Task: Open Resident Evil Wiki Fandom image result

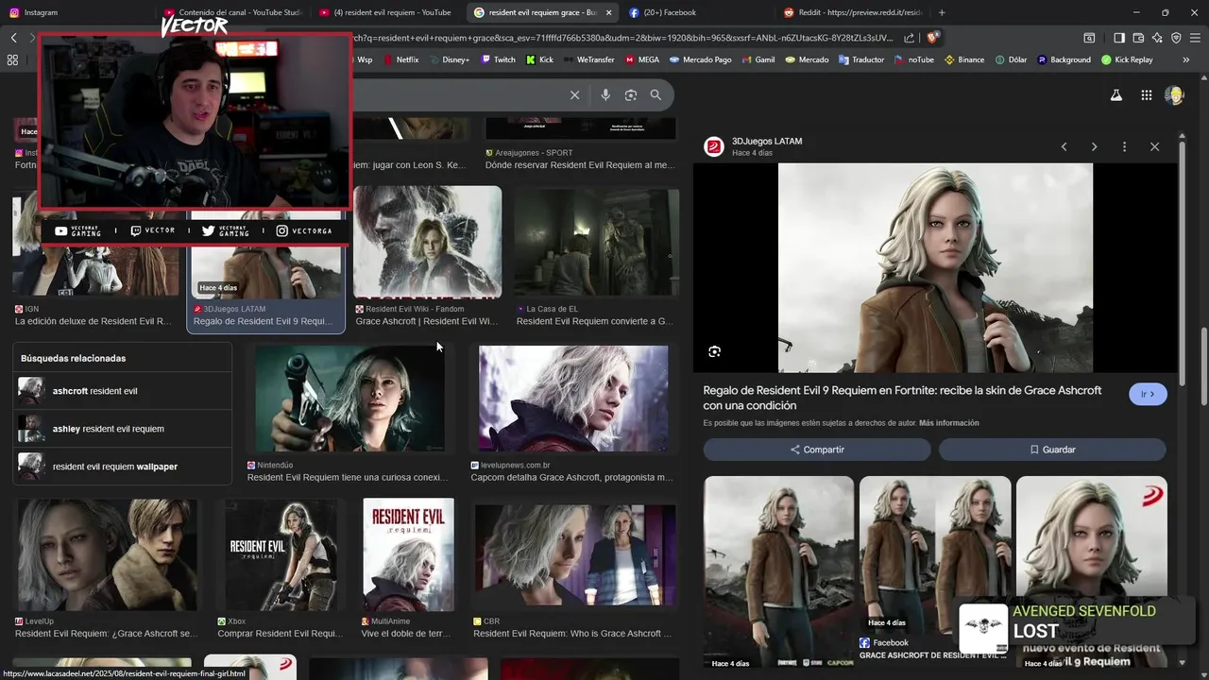Action: point(427,242)
